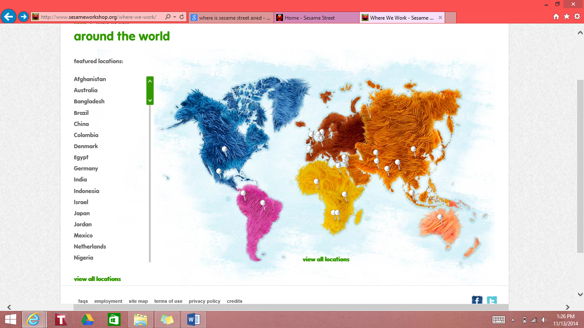
Task: Open the Bangladesh location link
Action: pos(89,101)
